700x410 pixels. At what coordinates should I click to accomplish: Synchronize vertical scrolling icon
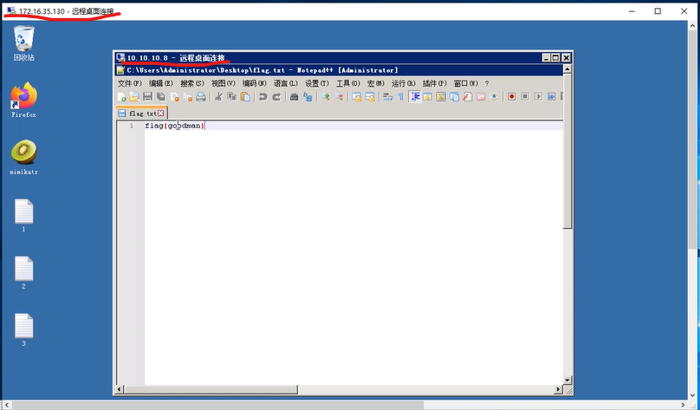[356, 96]
